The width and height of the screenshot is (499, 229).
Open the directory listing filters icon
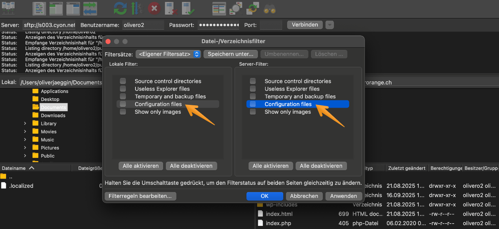[219, 8]
